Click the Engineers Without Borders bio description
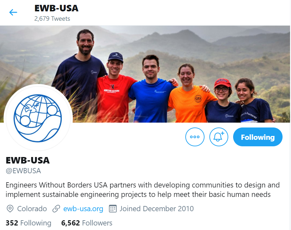This screenshot has height=230, width=291. click(x=142, y=190)
